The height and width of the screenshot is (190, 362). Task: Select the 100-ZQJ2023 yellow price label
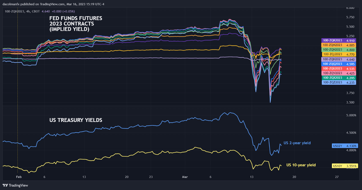[x=339, y=54]
